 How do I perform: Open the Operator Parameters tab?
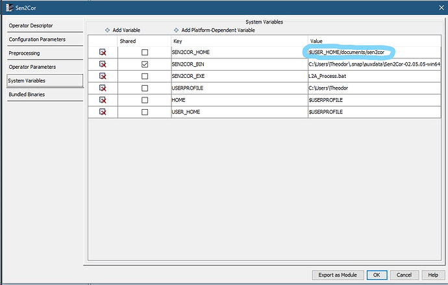[45, 67]
